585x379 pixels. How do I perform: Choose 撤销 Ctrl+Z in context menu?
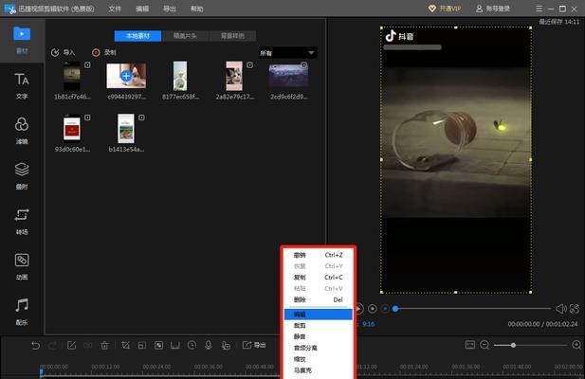tap(318, 255)
